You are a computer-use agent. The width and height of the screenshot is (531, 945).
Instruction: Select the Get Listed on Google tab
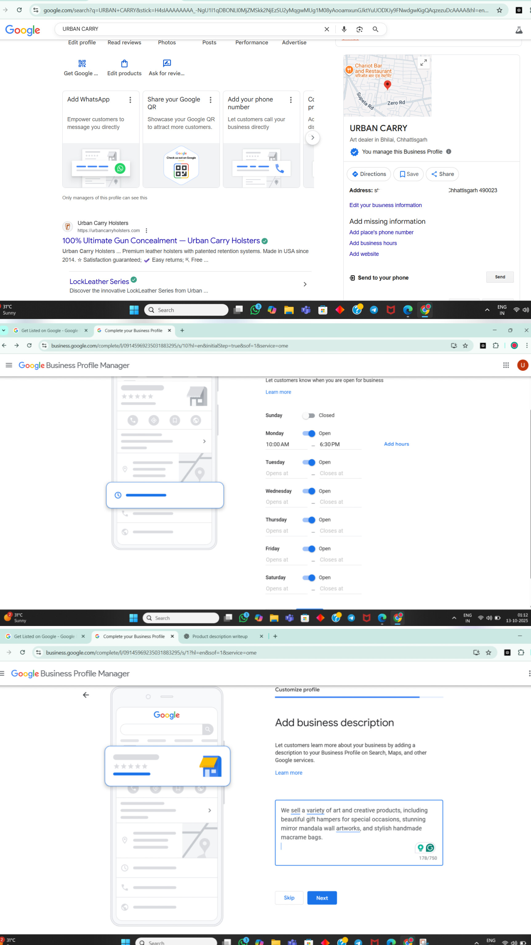(49, 330)
